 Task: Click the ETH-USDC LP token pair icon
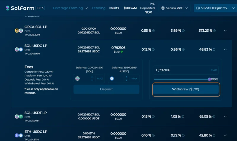point(19,135)
